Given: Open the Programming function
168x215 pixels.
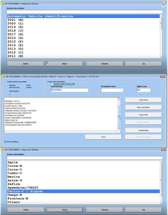Looking at the screenshot, I should [143, 130].
